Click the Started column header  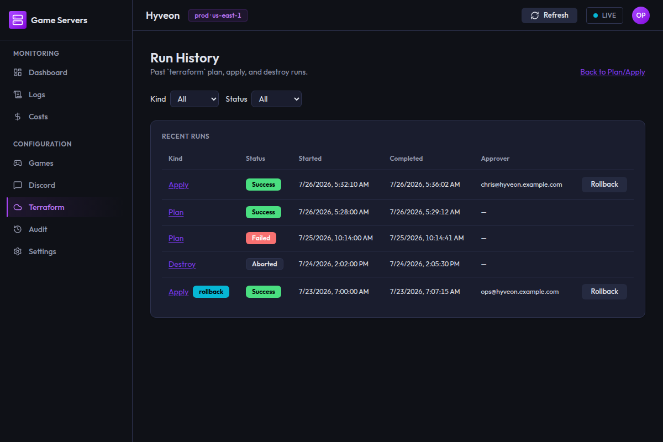(x=310, y=159)
